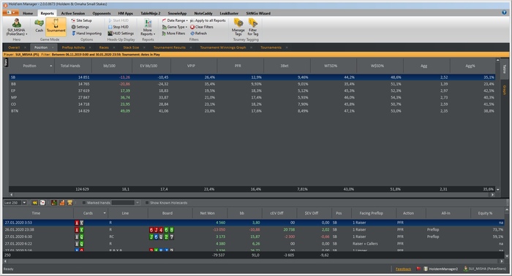
Task: Close the Races report tab
Action: [114, 47]
